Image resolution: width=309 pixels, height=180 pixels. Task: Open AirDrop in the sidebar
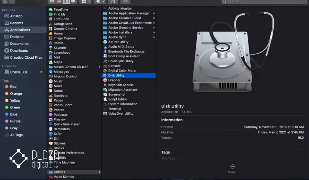click(16, 16)
